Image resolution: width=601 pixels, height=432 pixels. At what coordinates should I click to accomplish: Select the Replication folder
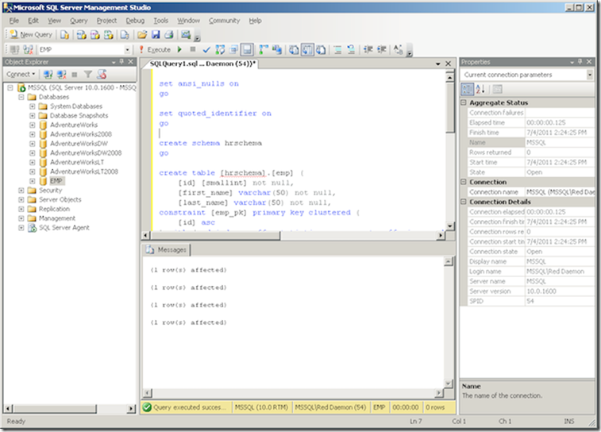tap(55, 209)
